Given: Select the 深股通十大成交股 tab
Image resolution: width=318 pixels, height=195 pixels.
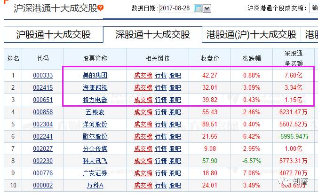Looking at the screenshot, I should pyautogui.click(x=152, y=34).
